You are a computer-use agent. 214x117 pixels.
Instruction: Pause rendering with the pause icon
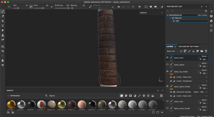139,7
